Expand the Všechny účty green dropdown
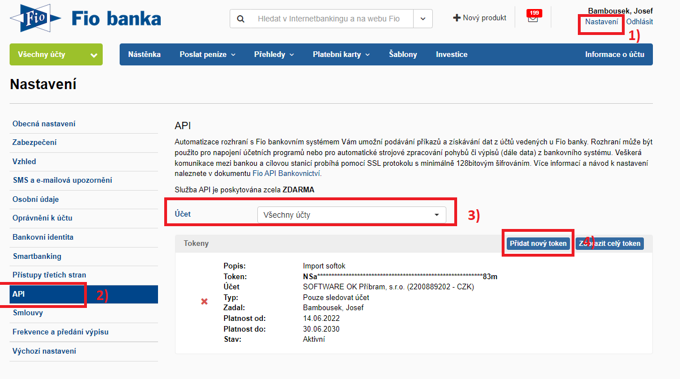The width and height of the screenshot is (680, 379). [56, 55]
